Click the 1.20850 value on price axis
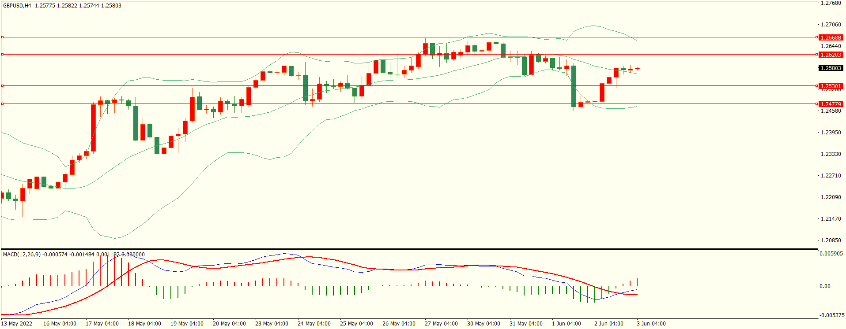Screen dimensions: 846x329 830,240
